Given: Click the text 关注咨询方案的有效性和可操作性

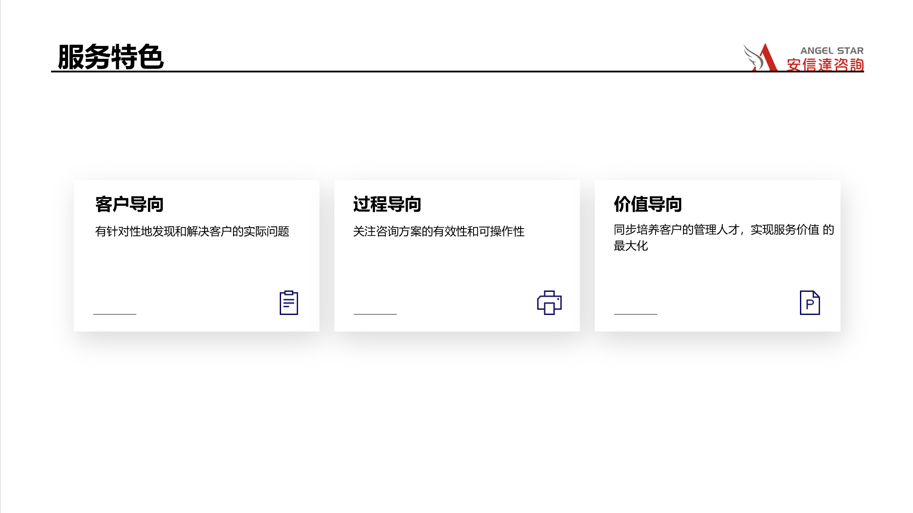Looking at the screenshot, I should [439, 231].
